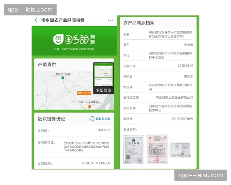Click the orange distance label on map

[84, 93]
